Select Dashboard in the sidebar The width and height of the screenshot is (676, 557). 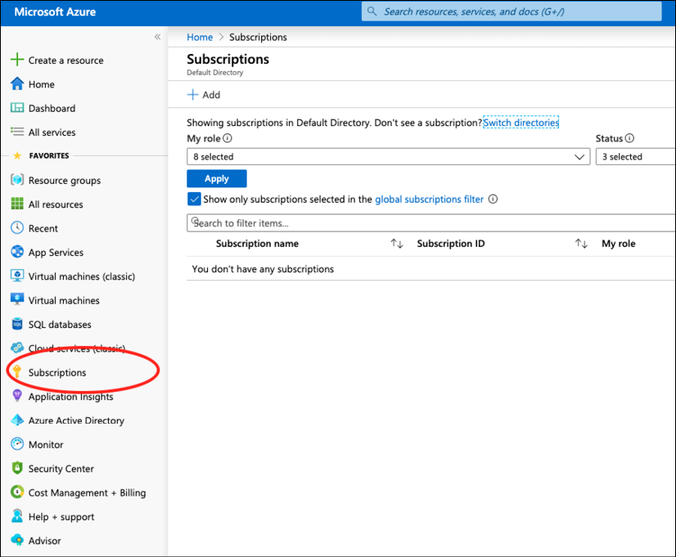click(x=51, y=108)
